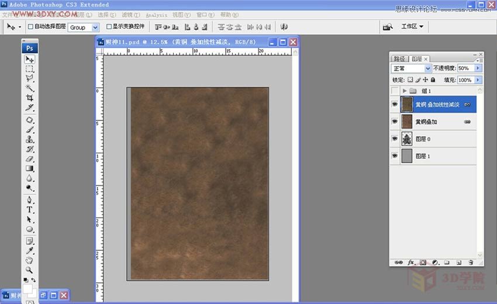The height and width of the screenshot is (304, 497).
Task: Click align horizontal centers in options bar
Action: 196,27
